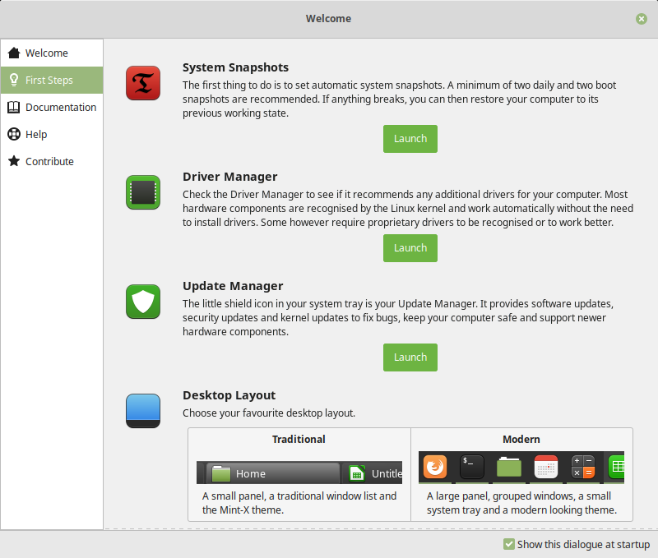Open the Contribute sidebar page
Viewport: 658px width, 558px height.
[52, 161]
